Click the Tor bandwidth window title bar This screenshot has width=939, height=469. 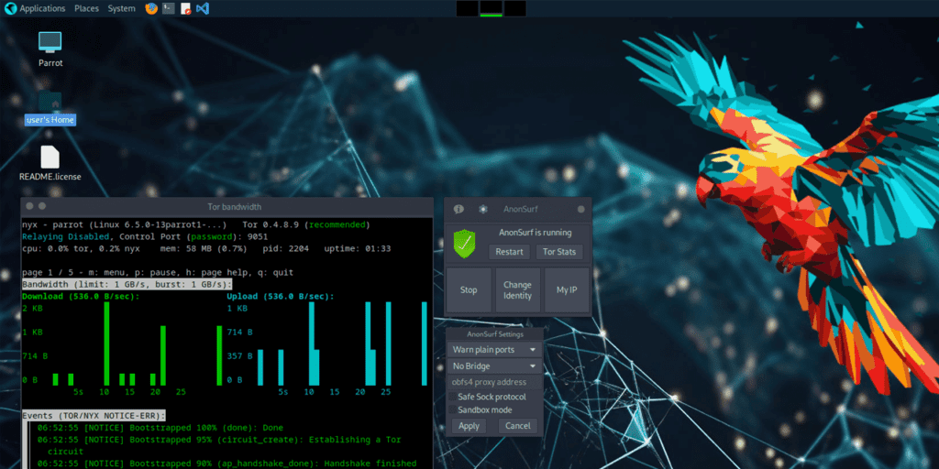coord(226,207)
